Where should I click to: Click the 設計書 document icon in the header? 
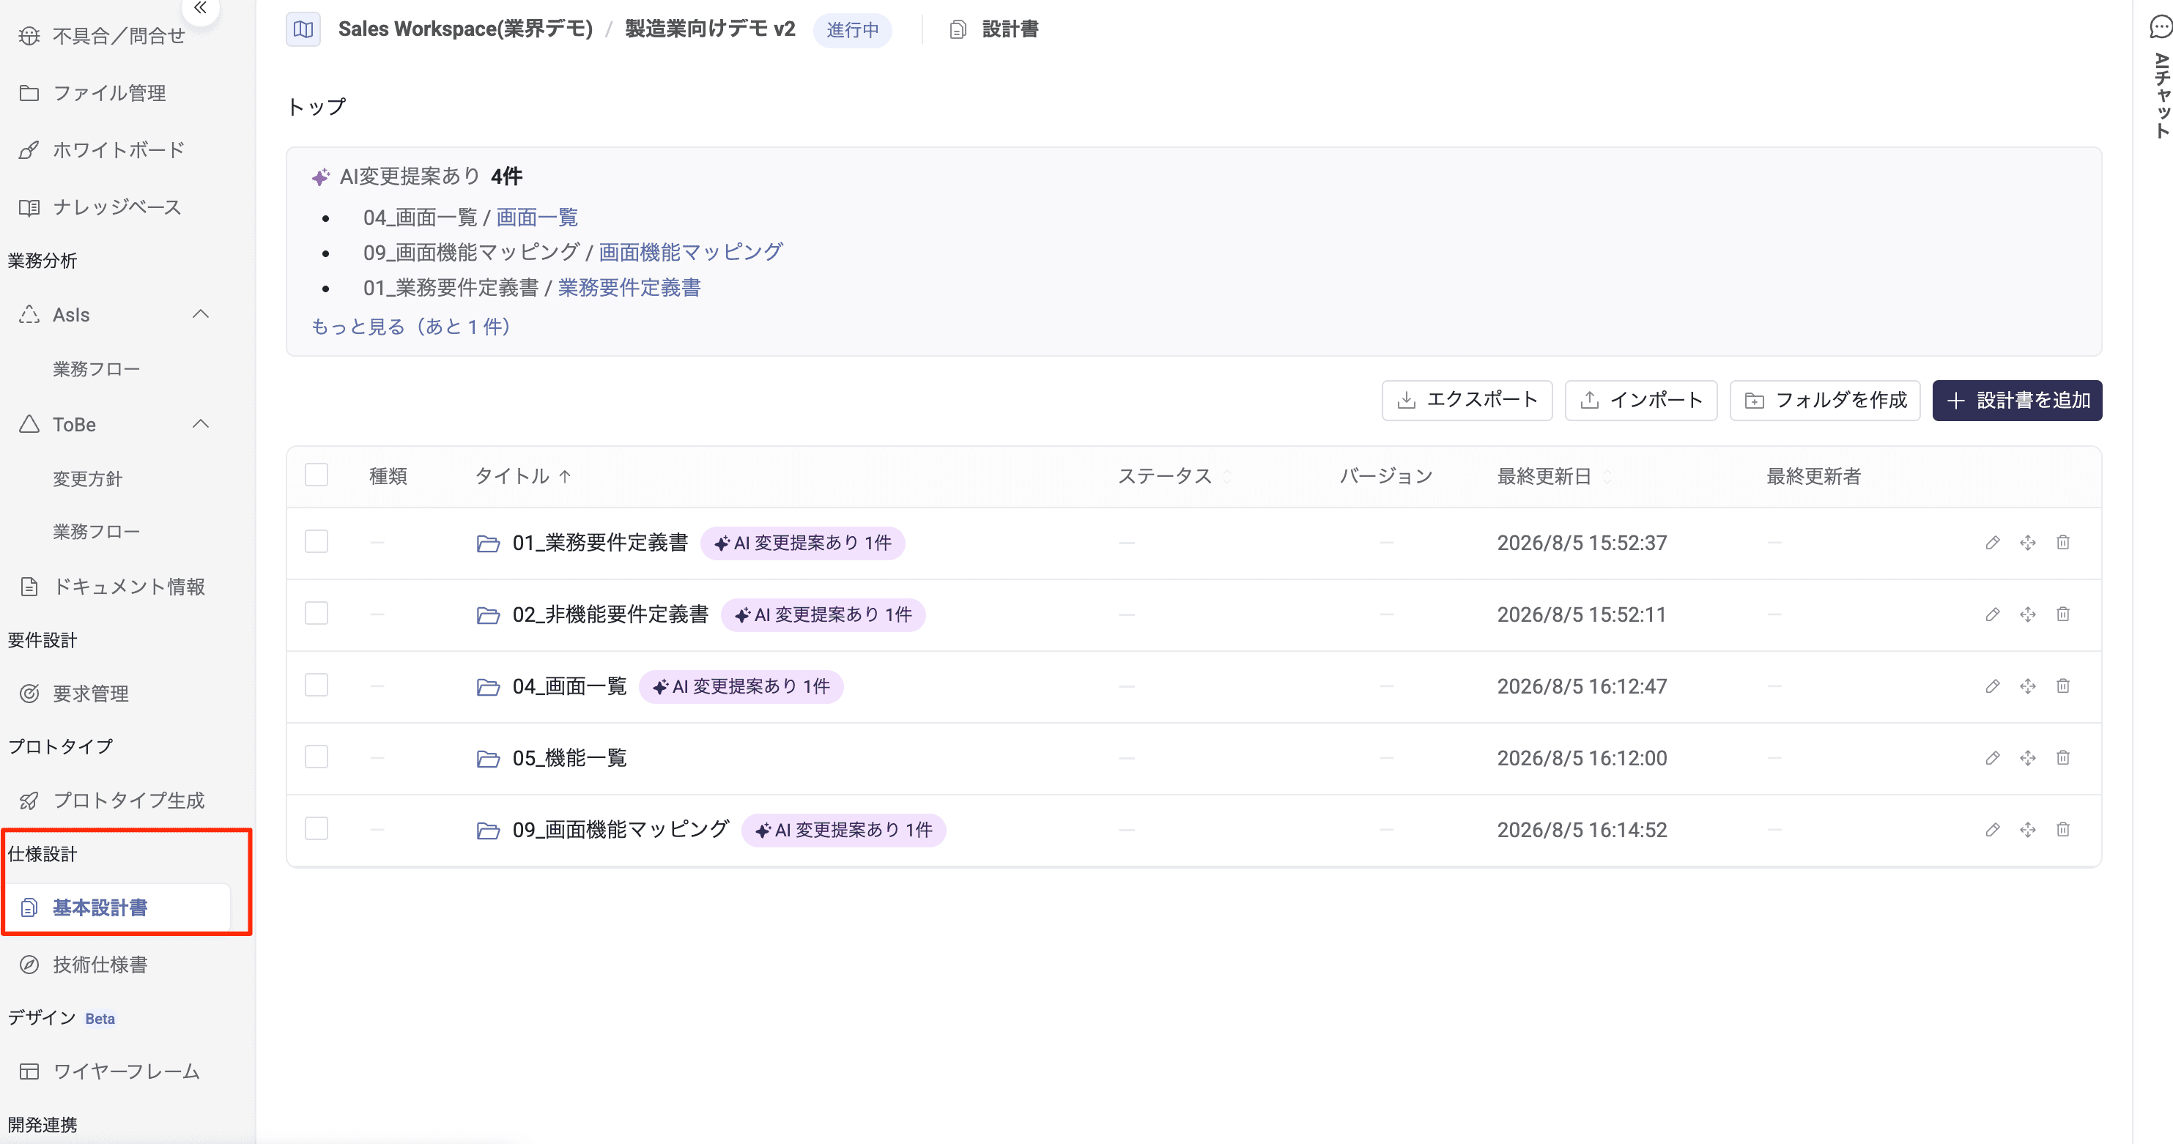958,29
